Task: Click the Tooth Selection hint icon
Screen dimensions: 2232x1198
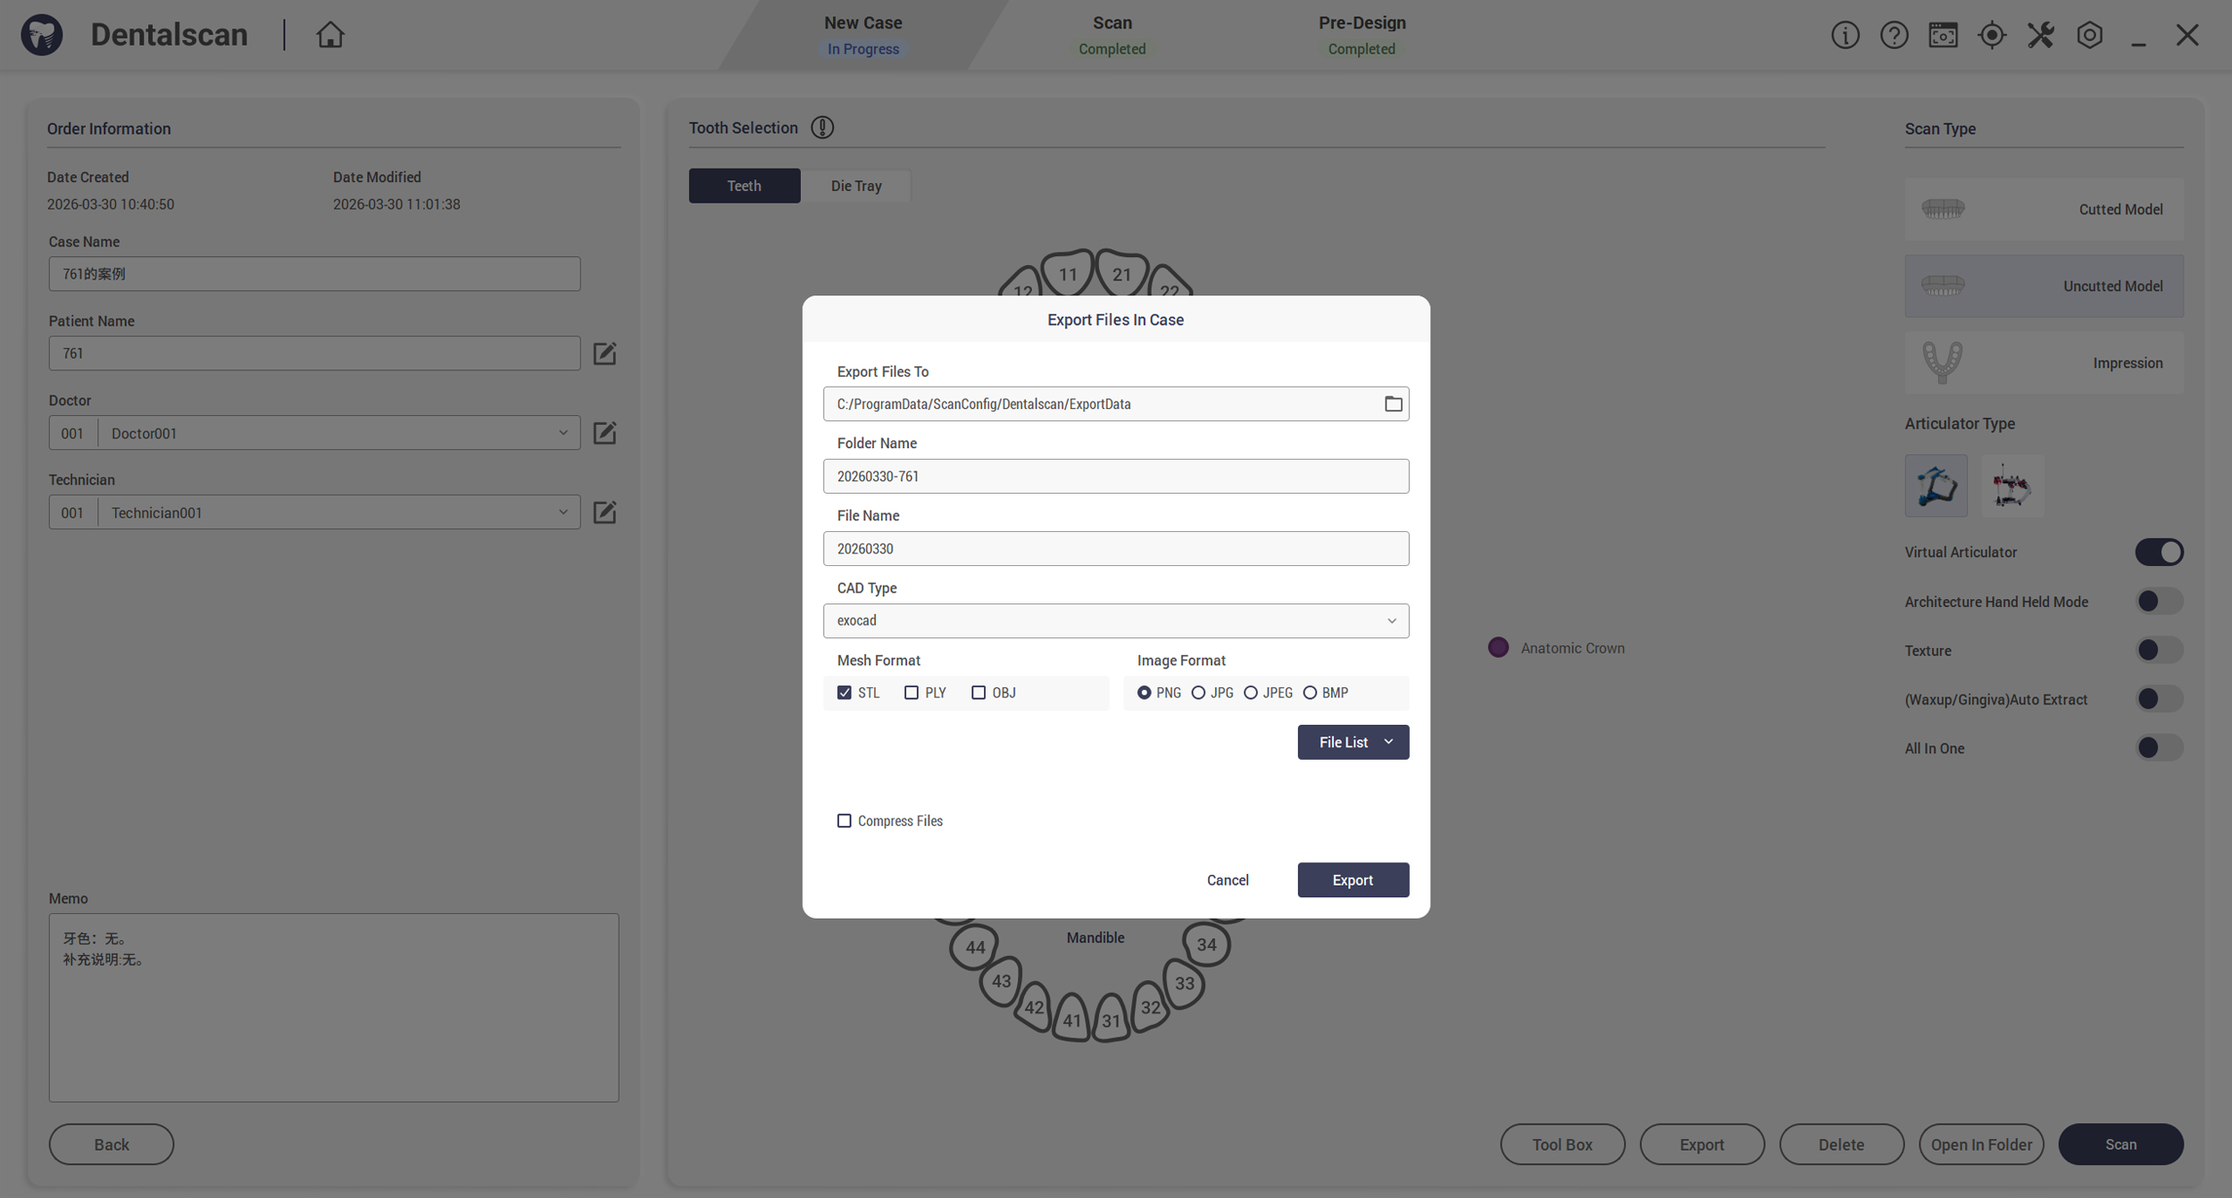Action: [x=821, y=128]
